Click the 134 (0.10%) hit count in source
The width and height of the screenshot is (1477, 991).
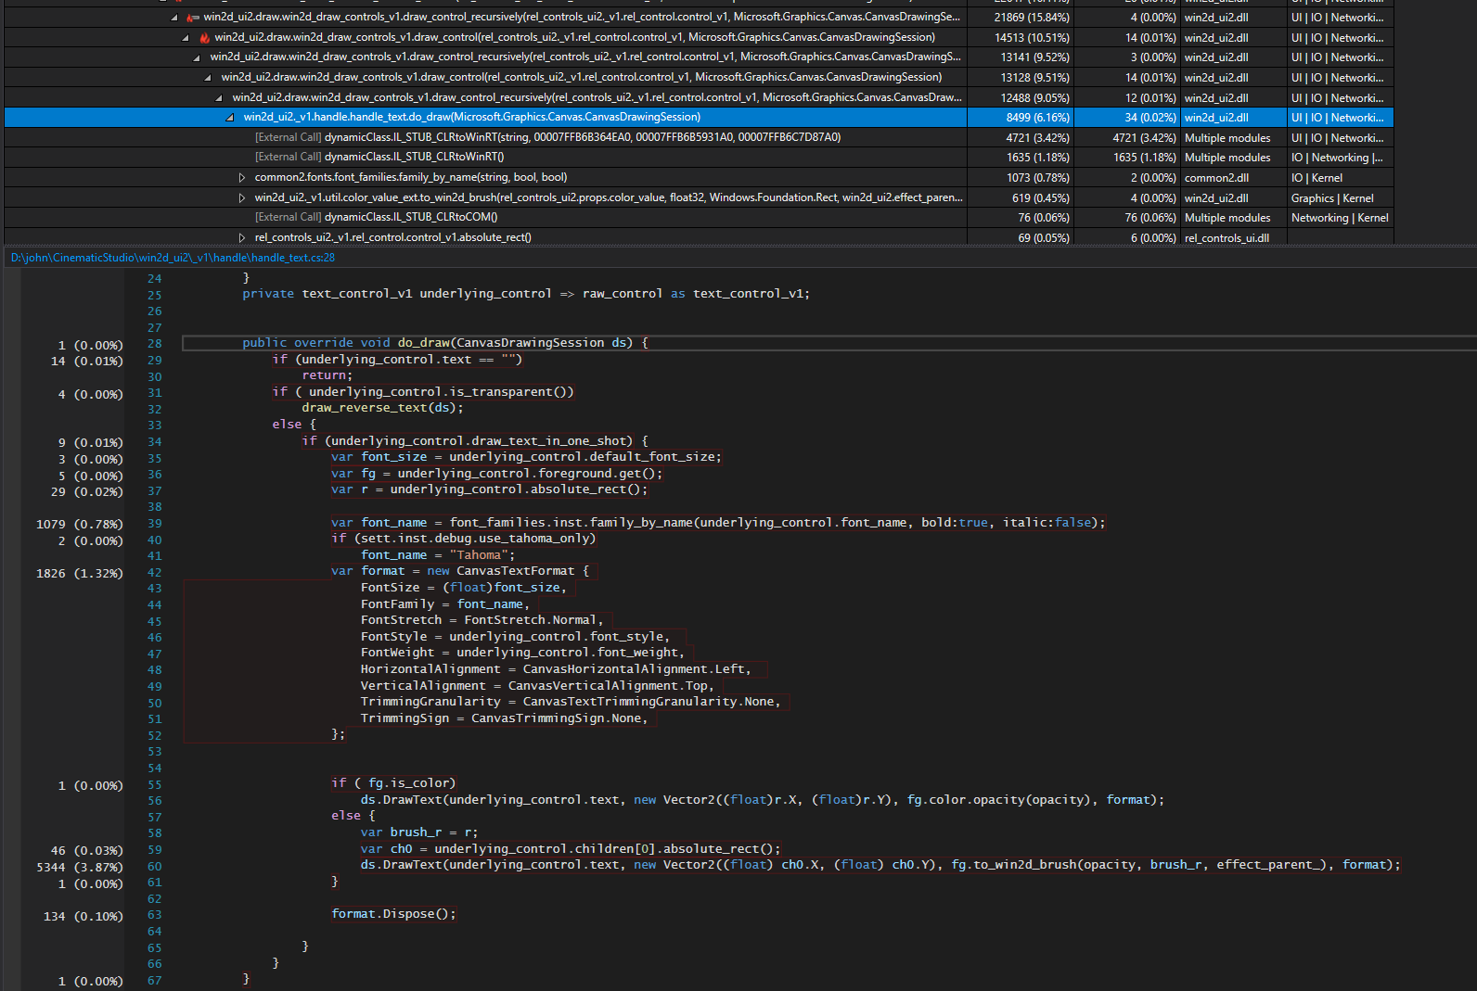coord(83,917)
